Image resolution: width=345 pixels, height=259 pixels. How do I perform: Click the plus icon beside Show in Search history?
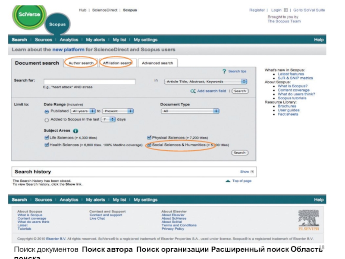click(252, 171)
